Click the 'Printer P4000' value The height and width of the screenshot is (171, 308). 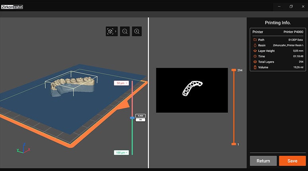pos(293,32)
